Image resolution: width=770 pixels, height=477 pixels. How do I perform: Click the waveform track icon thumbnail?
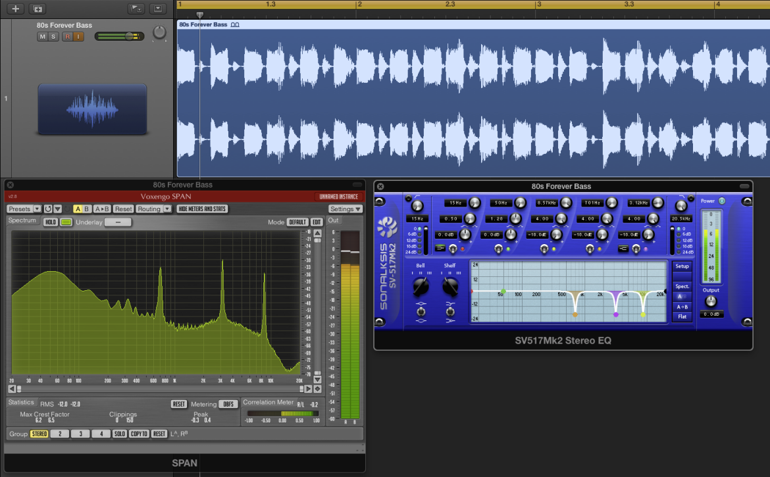pyautogui.click(x=92, y=109)
